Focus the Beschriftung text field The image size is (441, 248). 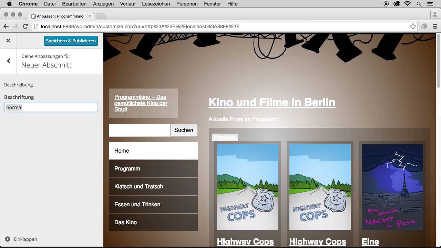[x=51, y=107]
